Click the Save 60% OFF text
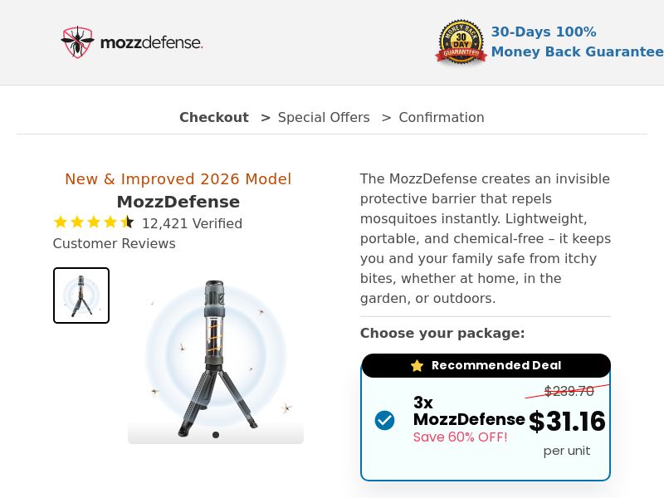Image resolution: width=664 pixels, height=498 pixels. (x=461, y=437)
